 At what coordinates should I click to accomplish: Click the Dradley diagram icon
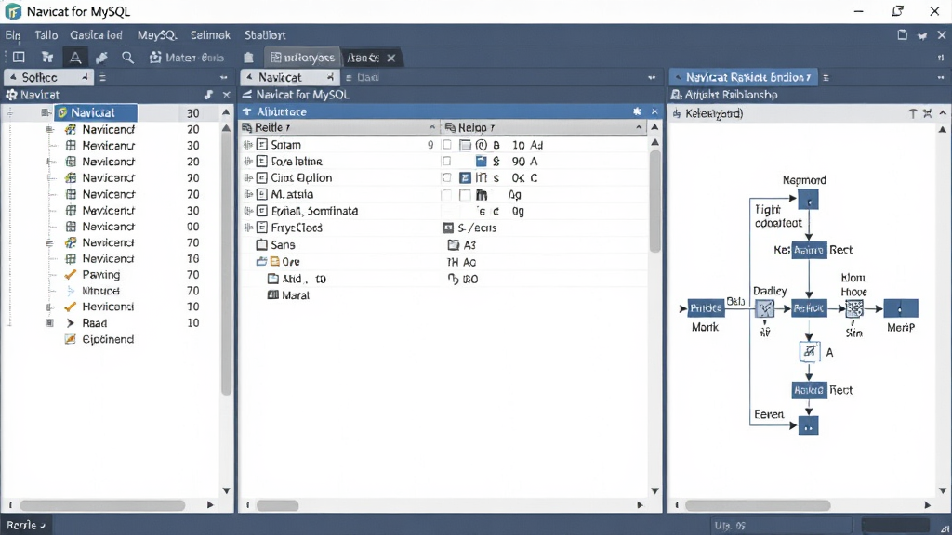click(x=765, y=308)
